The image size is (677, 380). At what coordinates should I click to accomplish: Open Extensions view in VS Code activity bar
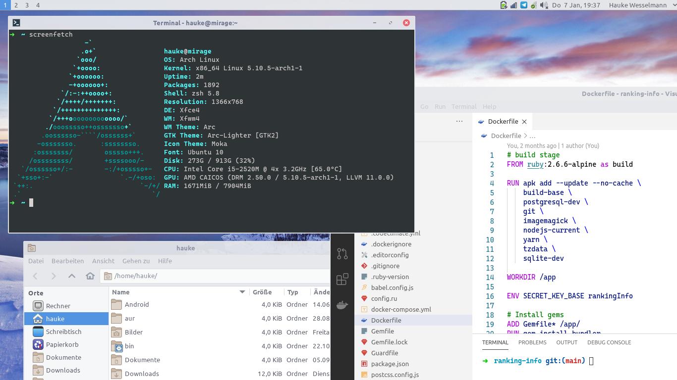342,280
